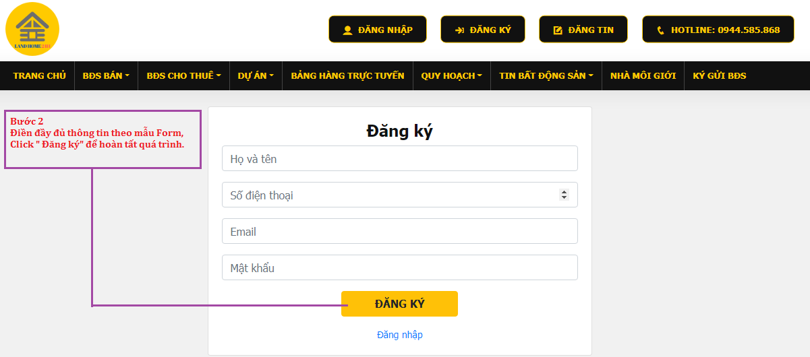Click the user icon in Đăng nhập button
The image size is (810, 357).
click(348, 30)
